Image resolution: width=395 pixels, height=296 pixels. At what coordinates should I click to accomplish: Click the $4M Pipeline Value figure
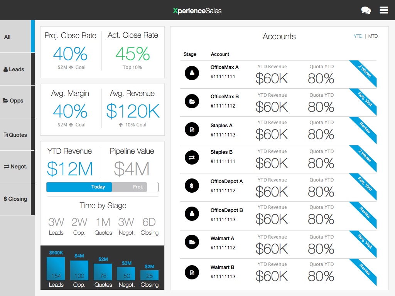tap(132, 169)
